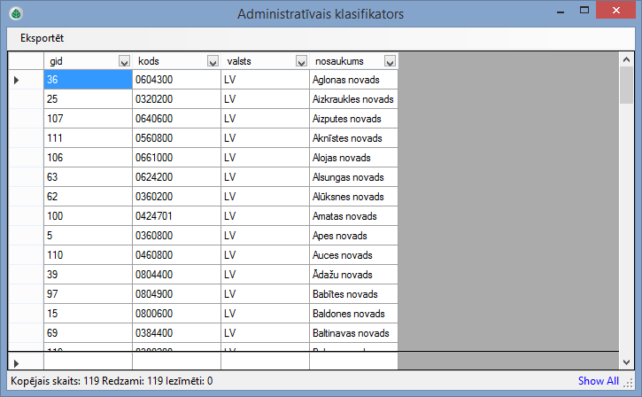Click the Alsungas novads name cell
This screenshot has width=642, height=397.
[x=353, y=177]
